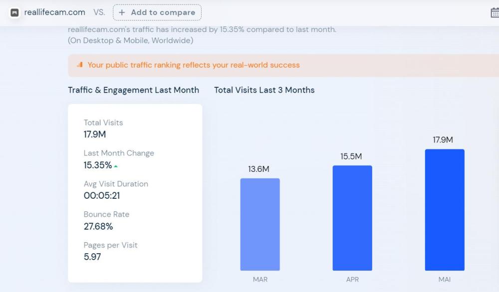
Task: Click the APR bar in visits chart
Action: click(352, 218)
